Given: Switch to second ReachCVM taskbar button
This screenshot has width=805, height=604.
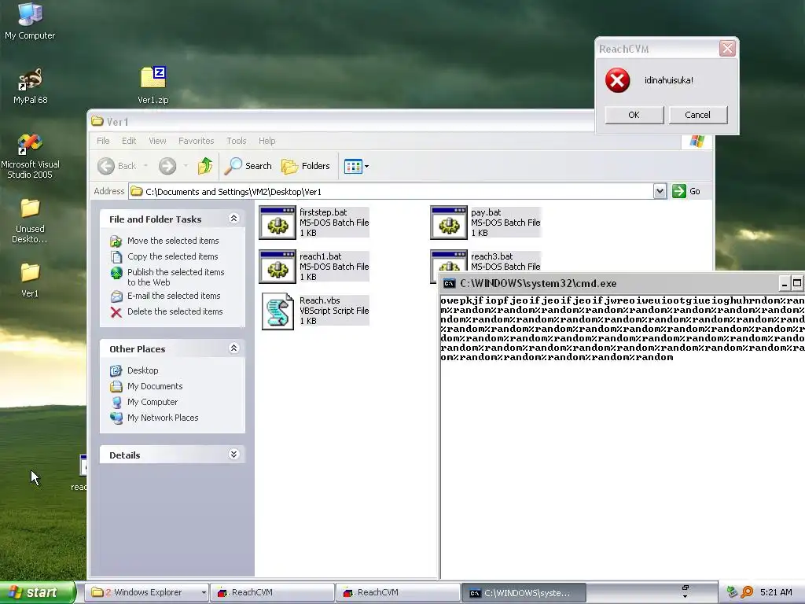Looking at the screenshot, I should point(398,592).
